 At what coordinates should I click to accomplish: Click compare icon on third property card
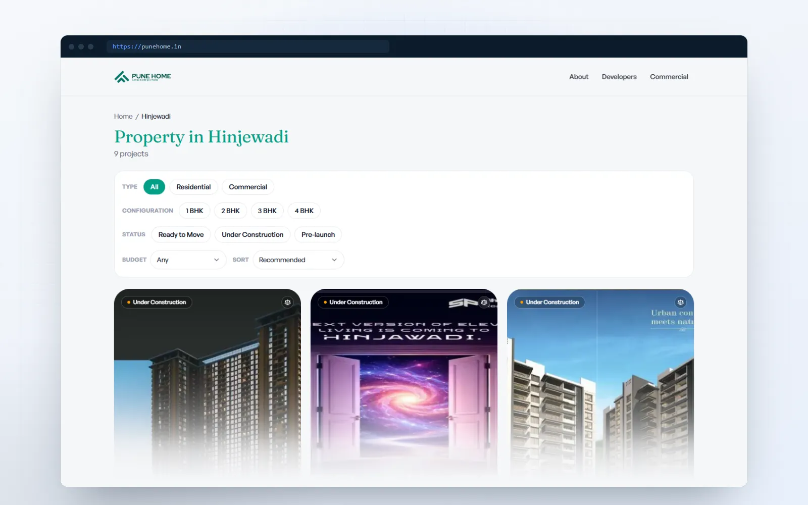click(x=680, y=302)
